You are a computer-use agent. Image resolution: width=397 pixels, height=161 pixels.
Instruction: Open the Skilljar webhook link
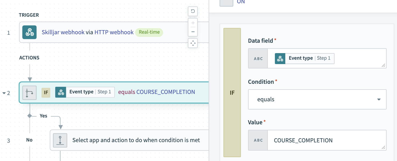click(x=63, y=32)
